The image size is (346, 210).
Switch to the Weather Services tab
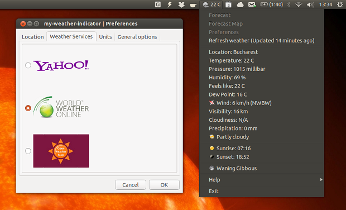click(x=71, y=36)
